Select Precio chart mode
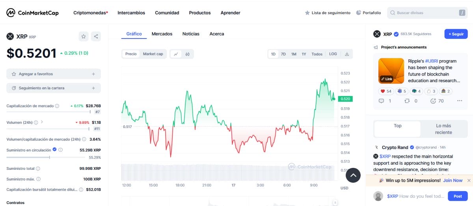Screen dimensions: 473x206 click(131, 54)
